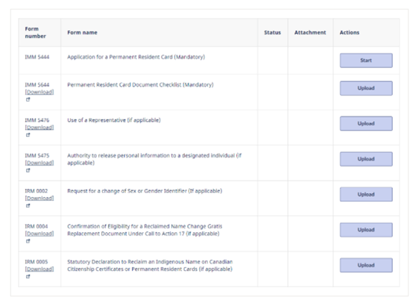The width and height of the screenshot is (416, 306).
Task: Download form IRM 0005
Action: coord(40,269)
